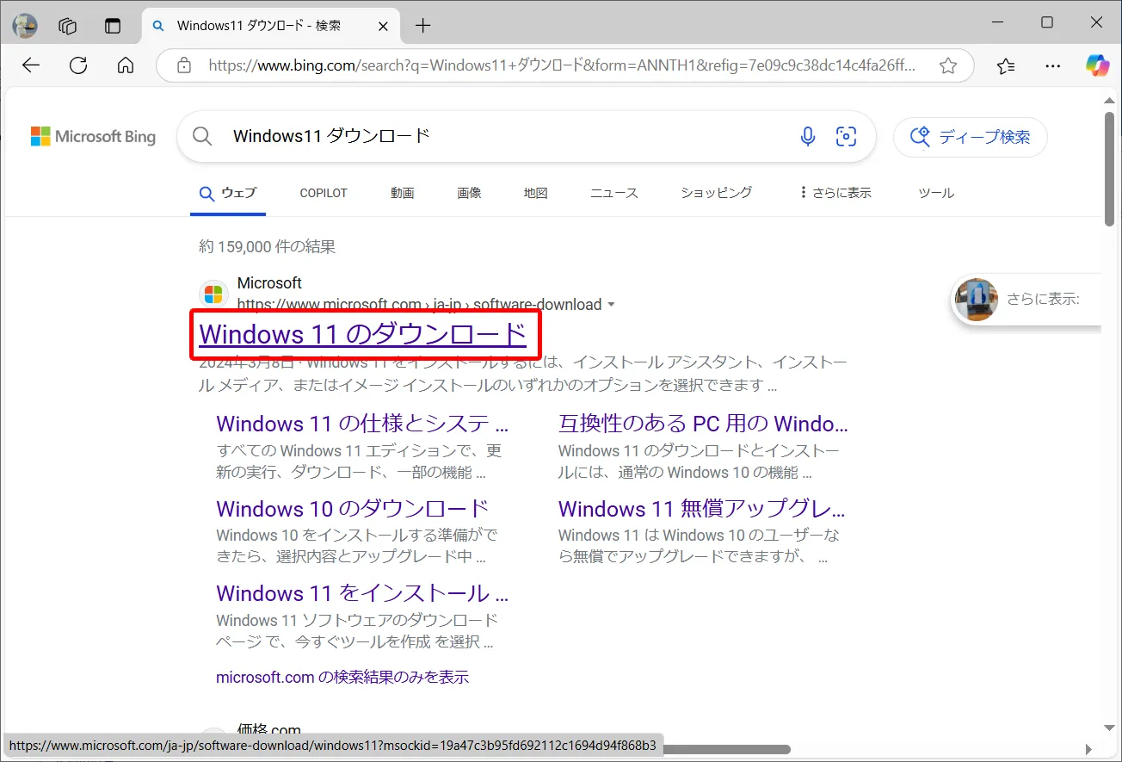Expand the さらに表示 tab menu

[835, 193]
